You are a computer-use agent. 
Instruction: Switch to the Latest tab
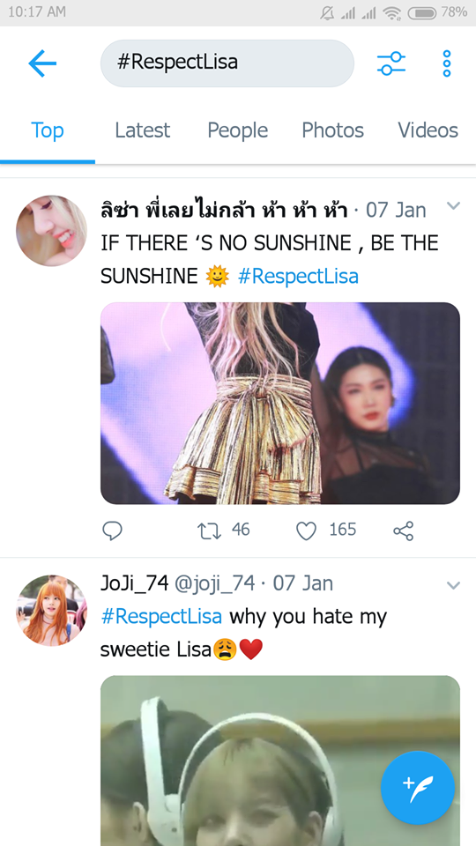coord(143,130)
